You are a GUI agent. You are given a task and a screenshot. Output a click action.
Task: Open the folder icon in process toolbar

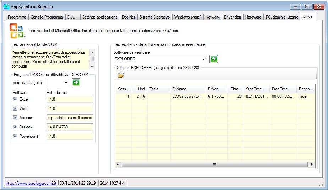pos(121,75)
